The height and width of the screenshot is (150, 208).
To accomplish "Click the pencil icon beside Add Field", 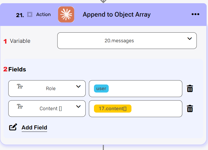I will (x=13, y=127).
